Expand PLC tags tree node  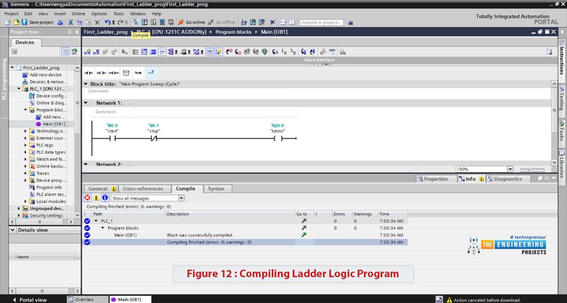click(25, 145)
